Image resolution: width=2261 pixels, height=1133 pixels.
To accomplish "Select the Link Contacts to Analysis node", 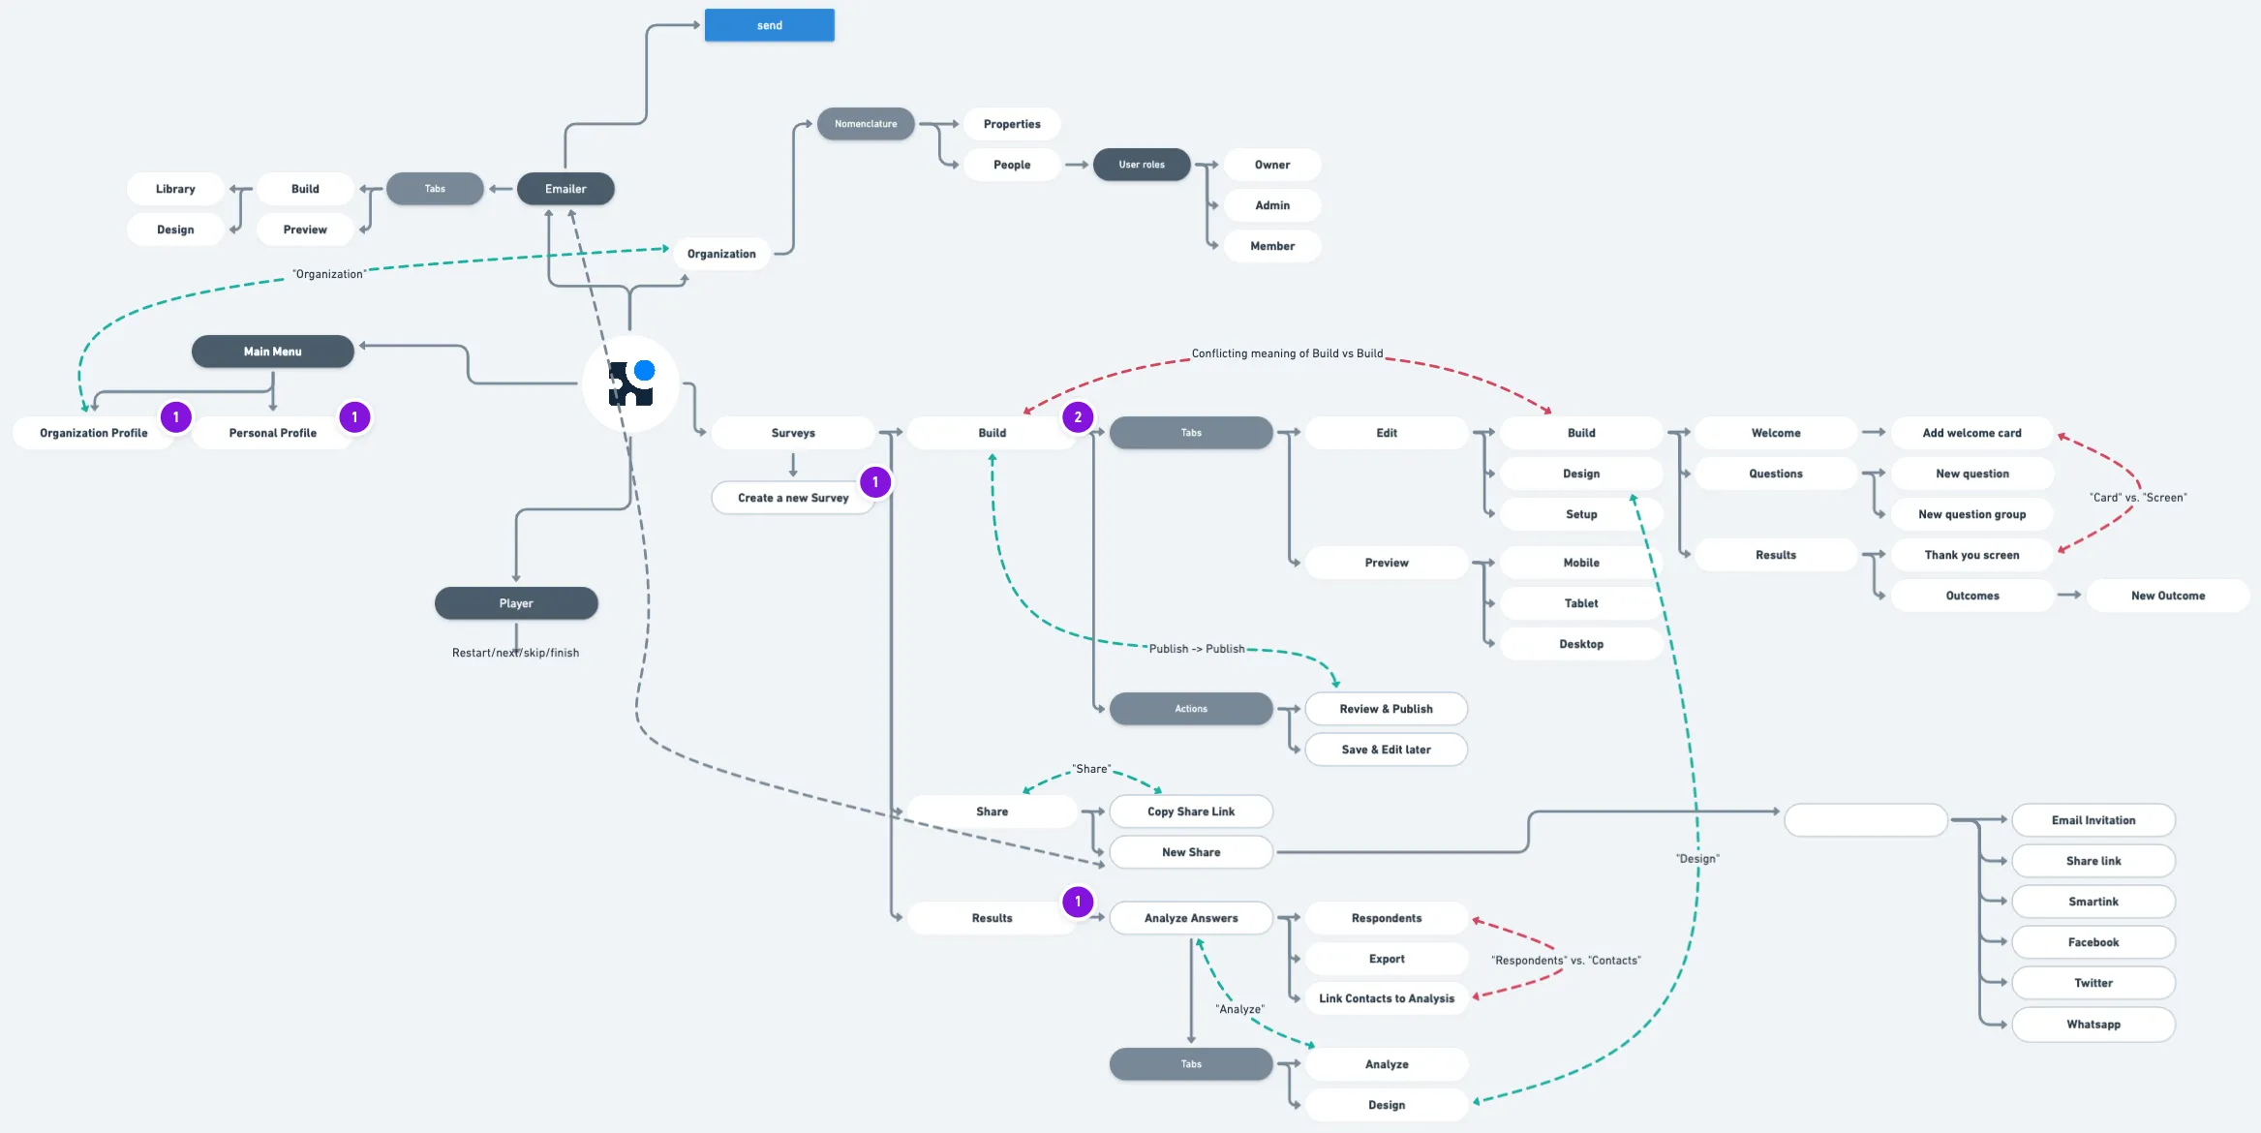I will 1387,998.
